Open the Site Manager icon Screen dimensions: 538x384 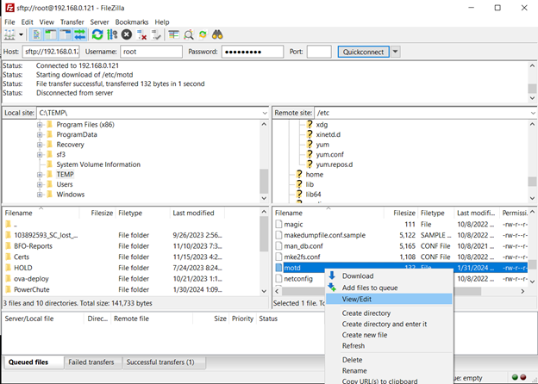[9, 34]
